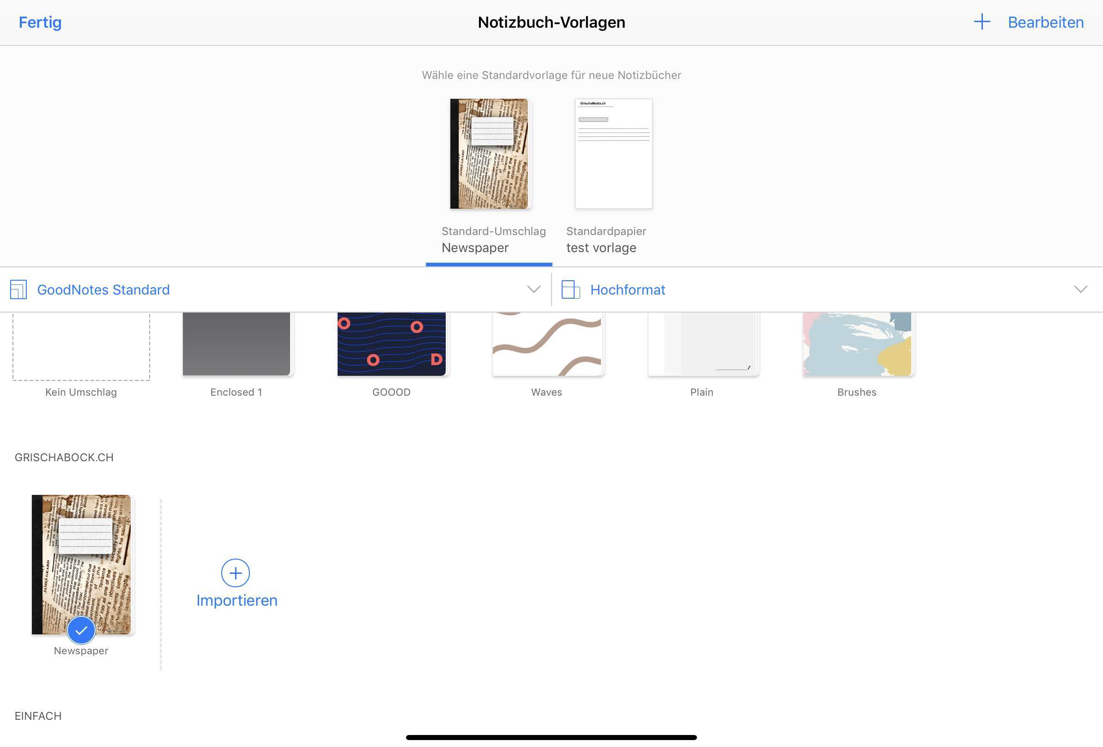The width and height of the screenshot is (1103, 747).
Task: Expand the Hochformat dropdown chevron
Action: point(1080,289)
